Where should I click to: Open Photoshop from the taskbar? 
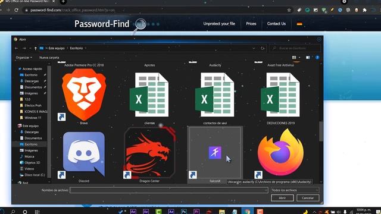click(184, 212)
